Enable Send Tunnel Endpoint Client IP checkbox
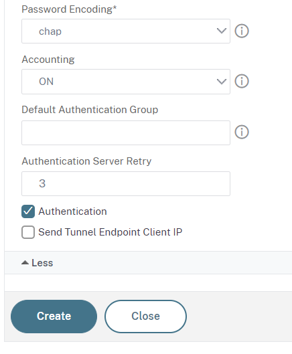Screen dimensions: 292x354 point(28,232)
